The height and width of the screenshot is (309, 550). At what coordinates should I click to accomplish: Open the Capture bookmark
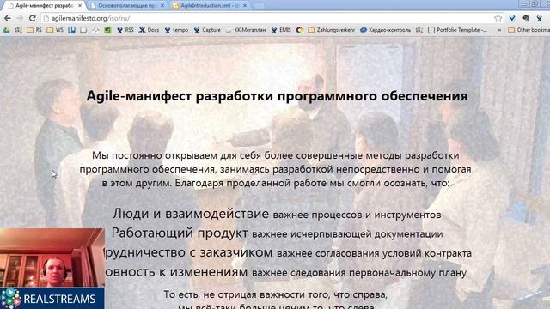(x=207, y=31)
